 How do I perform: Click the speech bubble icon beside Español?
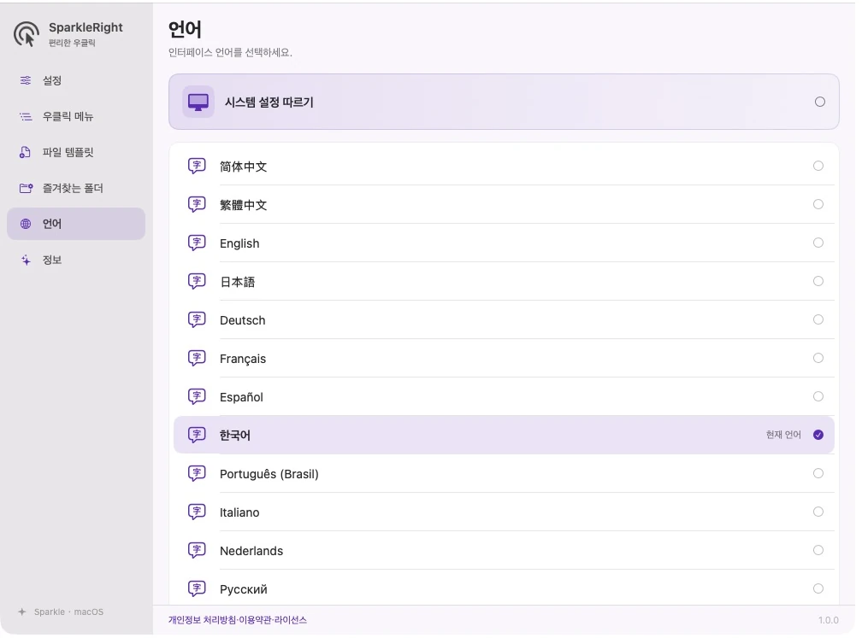coord(197,396)
